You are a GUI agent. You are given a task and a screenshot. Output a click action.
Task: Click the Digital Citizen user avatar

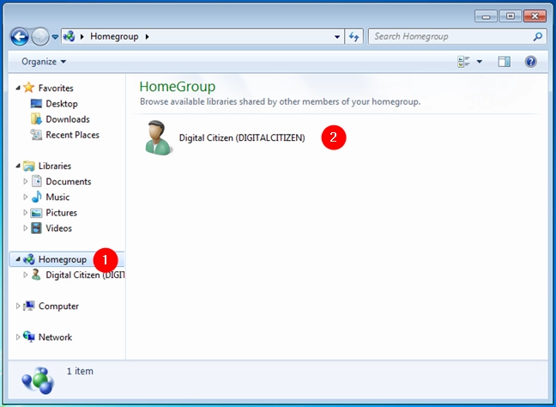pyautogui.click(x=157, y=137)
